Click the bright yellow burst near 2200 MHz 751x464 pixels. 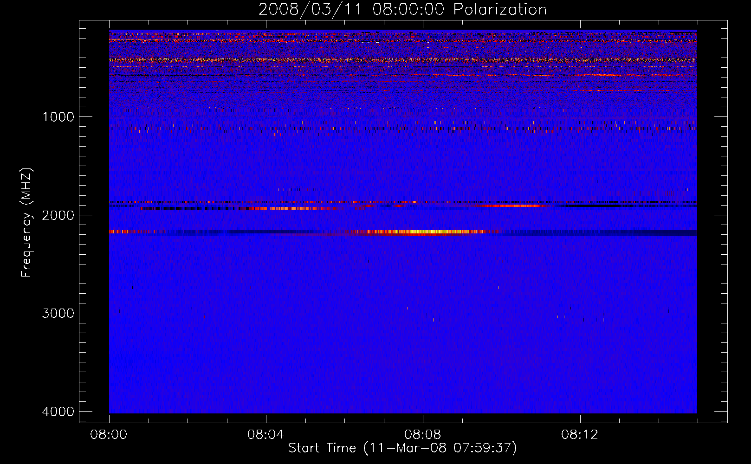(x=427, y=232)
